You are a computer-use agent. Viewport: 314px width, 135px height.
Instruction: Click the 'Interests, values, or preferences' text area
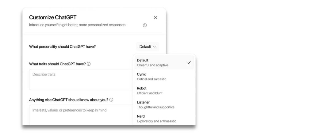(x=81, y=115)
